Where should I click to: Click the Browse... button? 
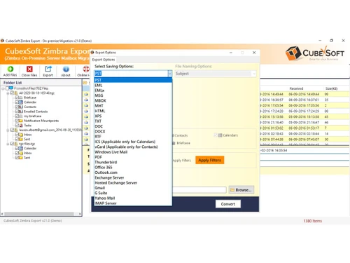pos(241,190)
